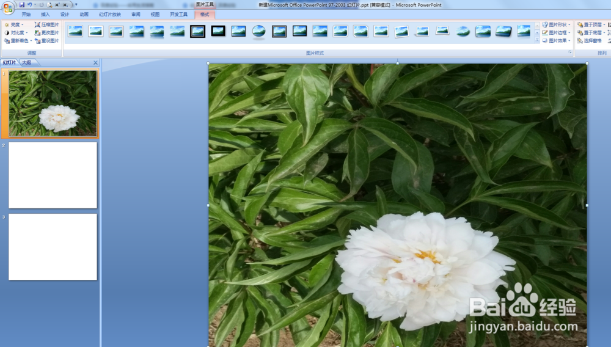Open the 重新着色 recolor dropdown
Screen dimensions: 611x347
point(18,40)
